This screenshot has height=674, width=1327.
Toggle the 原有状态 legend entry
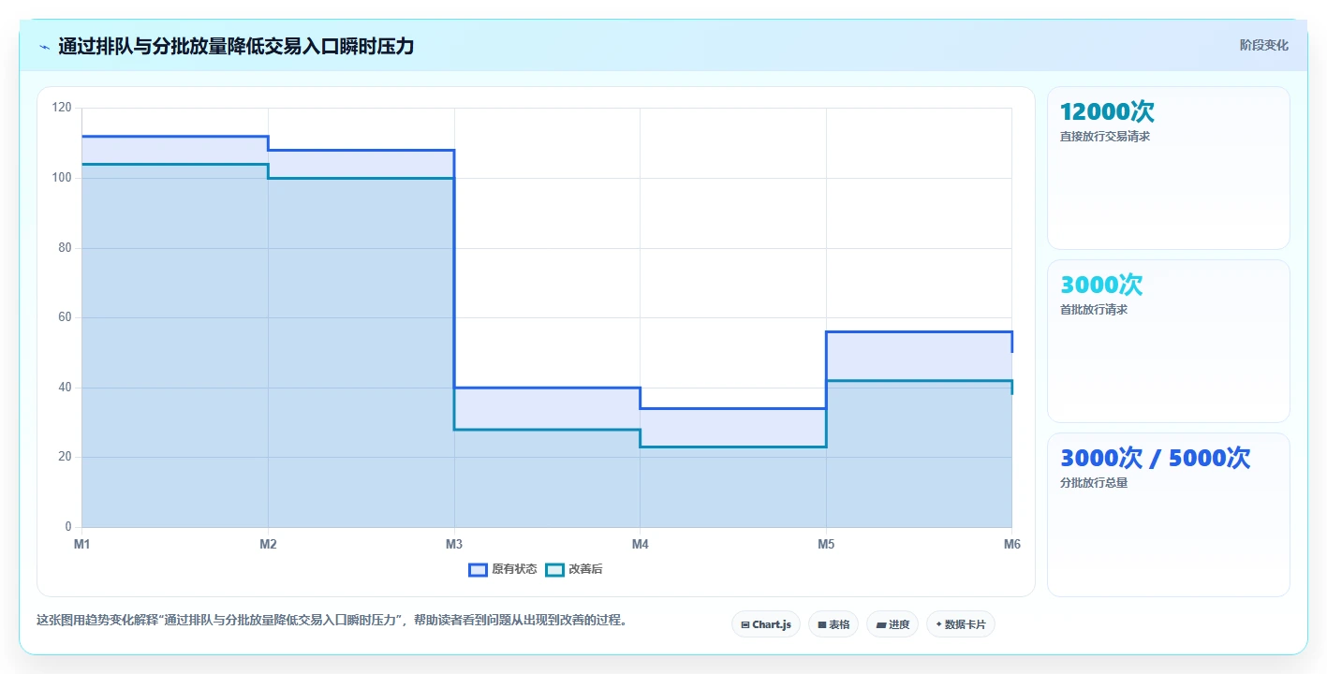(503, 569)
